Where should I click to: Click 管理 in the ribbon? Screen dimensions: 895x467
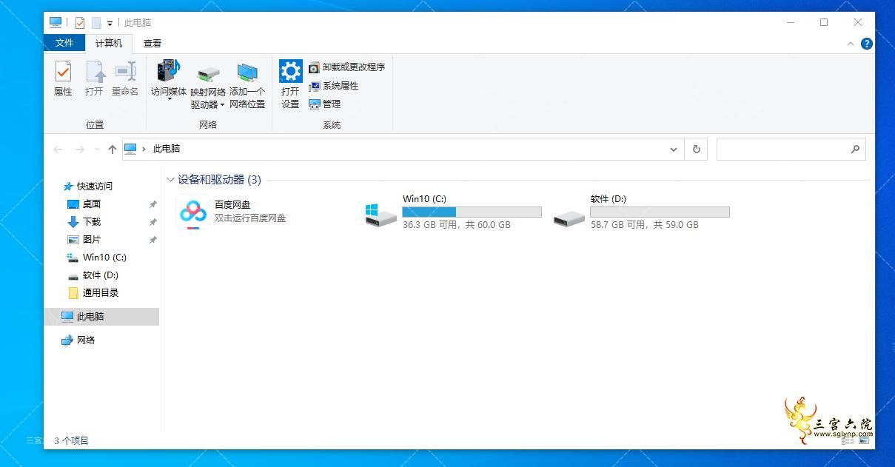pyautogui.click(x=324, y=104)
